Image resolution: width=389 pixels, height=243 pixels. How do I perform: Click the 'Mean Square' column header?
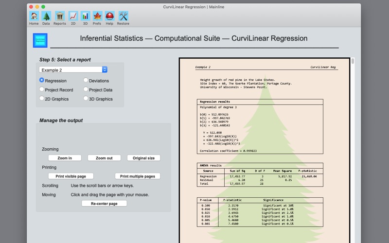click(x=283, y=171)
